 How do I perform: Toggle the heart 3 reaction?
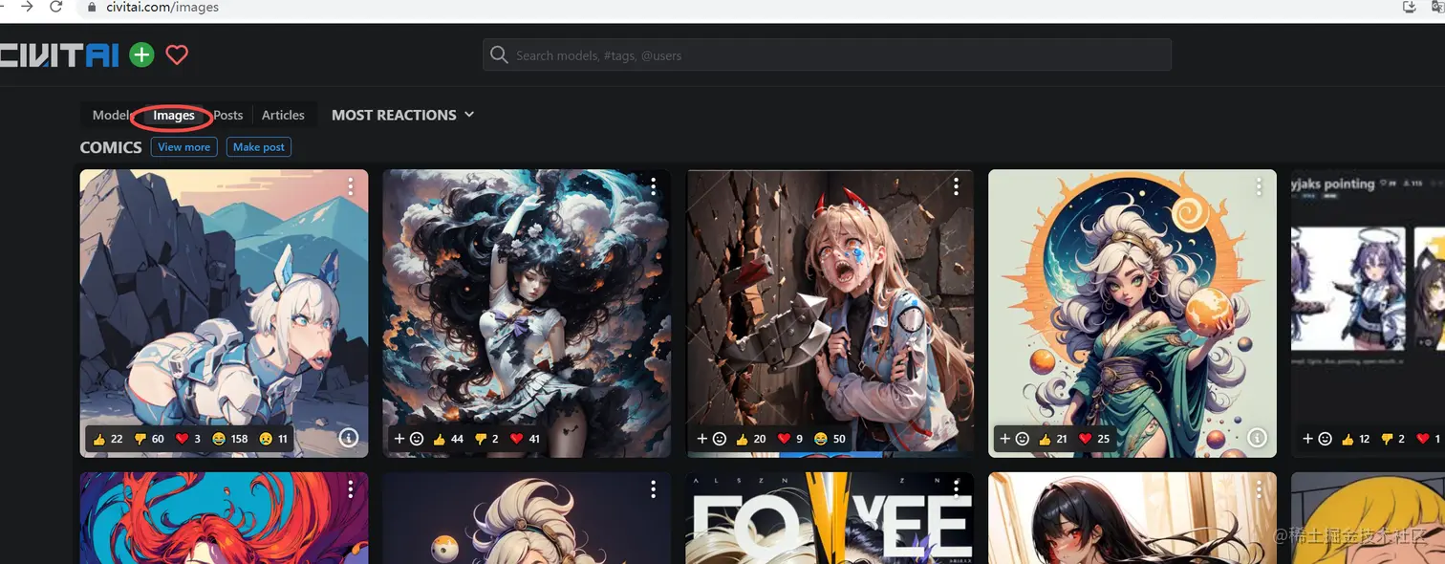point(188,439)
